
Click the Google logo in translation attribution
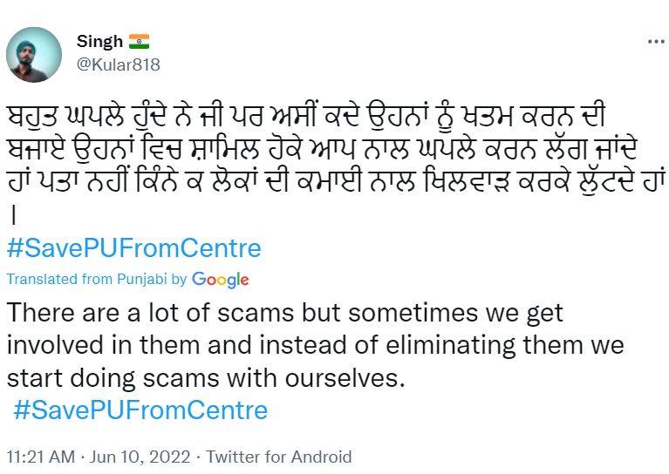[221, 280]
